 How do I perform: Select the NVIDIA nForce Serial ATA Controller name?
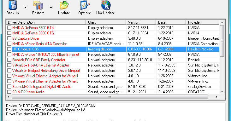click(39, 44)
